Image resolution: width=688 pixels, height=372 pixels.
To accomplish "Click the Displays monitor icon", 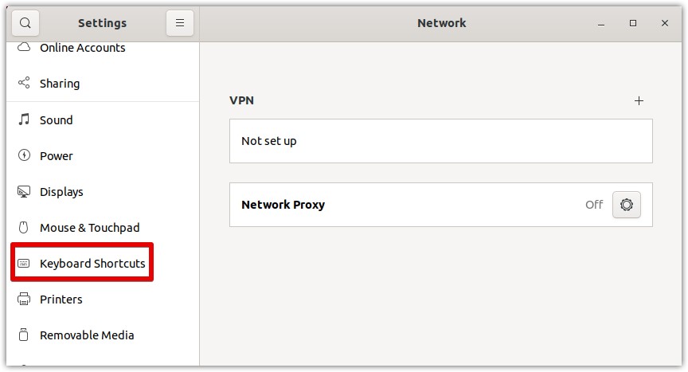I will (x=24, y=192).
